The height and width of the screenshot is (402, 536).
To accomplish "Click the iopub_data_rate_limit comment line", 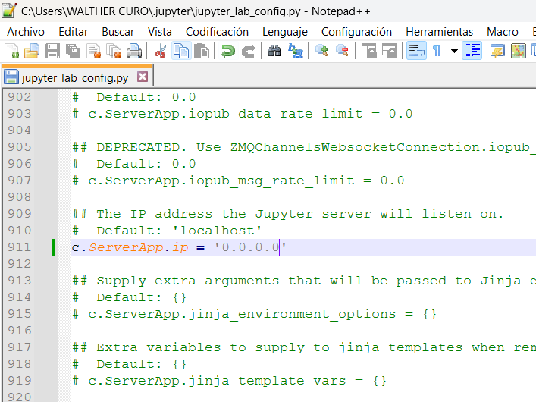I will pyautogui.click(x=243, y=114).
